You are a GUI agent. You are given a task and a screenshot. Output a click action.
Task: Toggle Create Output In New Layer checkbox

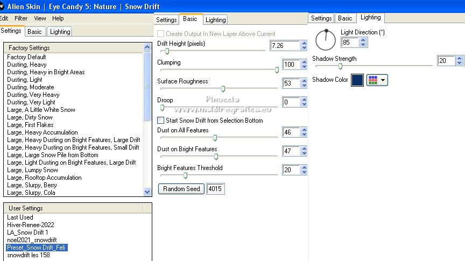click(161, 33)
